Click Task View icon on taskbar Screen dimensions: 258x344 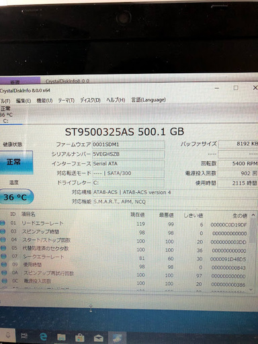[x=24, y=336]
